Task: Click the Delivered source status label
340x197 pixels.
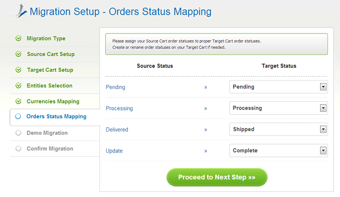Action: click(x=117, y=129)
